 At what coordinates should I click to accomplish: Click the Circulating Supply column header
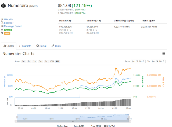(124, 21)
